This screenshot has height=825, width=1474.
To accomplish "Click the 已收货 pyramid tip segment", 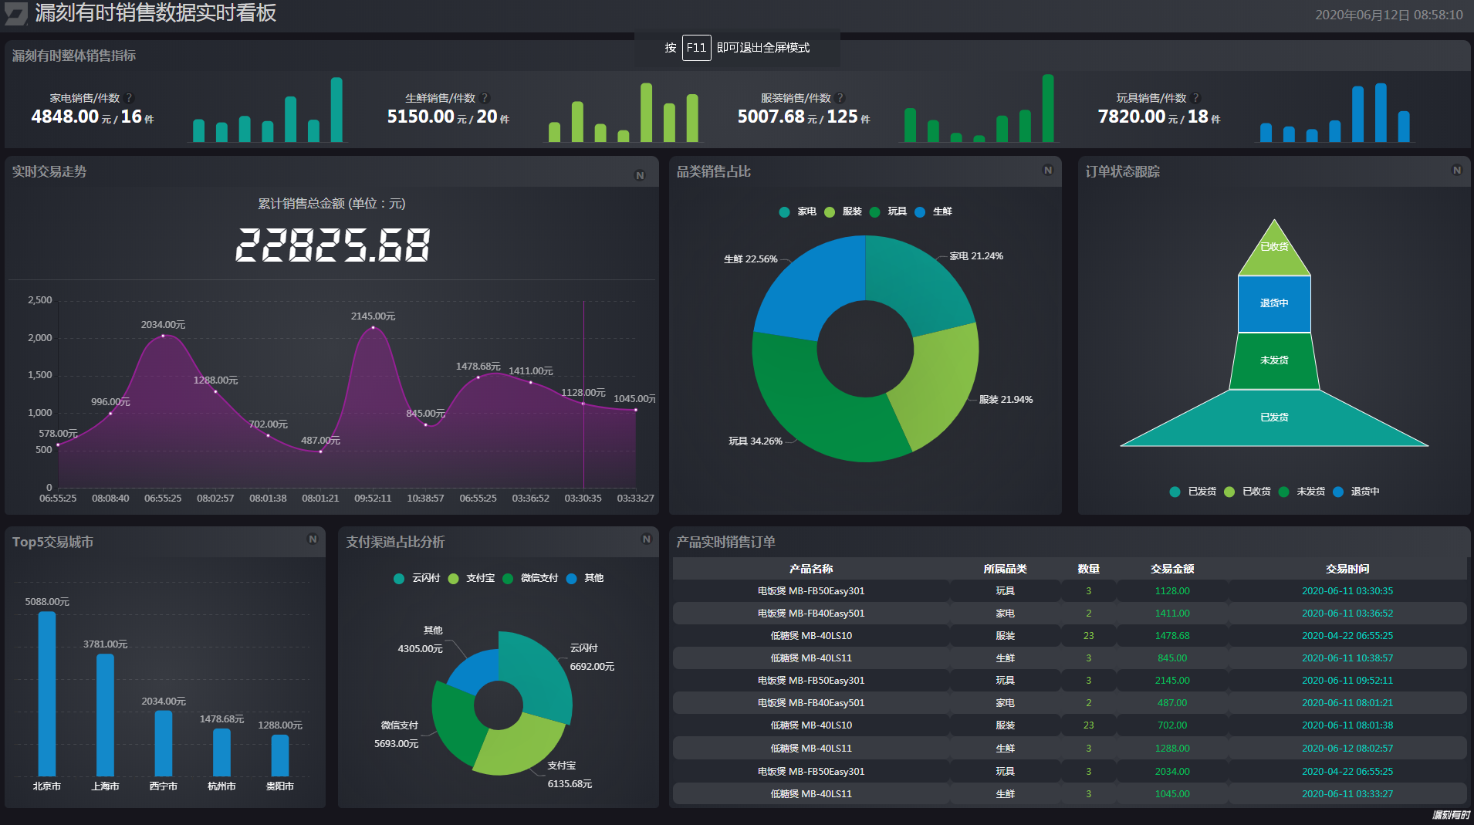I will pos(1274,255).
